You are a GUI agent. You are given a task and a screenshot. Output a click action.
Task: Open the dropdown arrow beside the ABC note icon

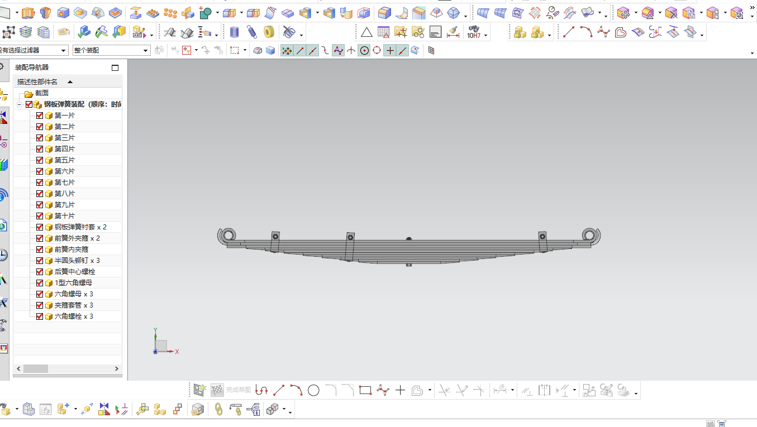point(151,35)
